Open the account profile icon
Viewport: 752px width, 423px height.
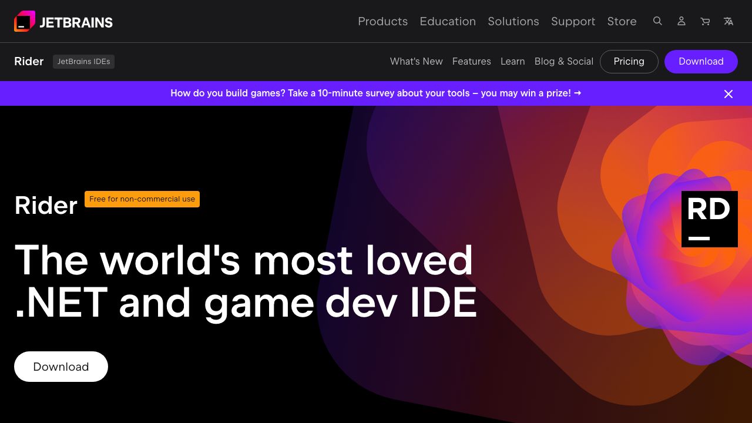click(x=681, y=21)
